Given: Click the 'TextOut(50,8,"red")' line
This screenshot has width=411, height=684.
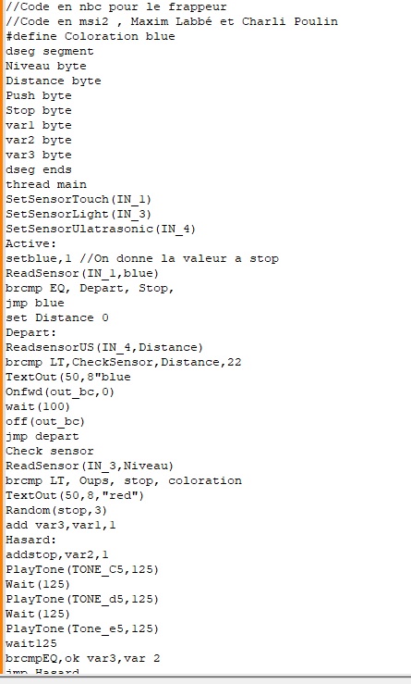Looking at the screenshot, I should pos(75,495).
